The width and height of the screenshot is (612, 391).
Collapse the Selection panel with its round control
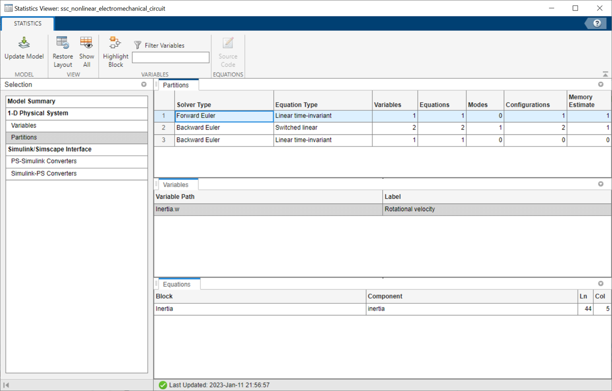(144, 84)
